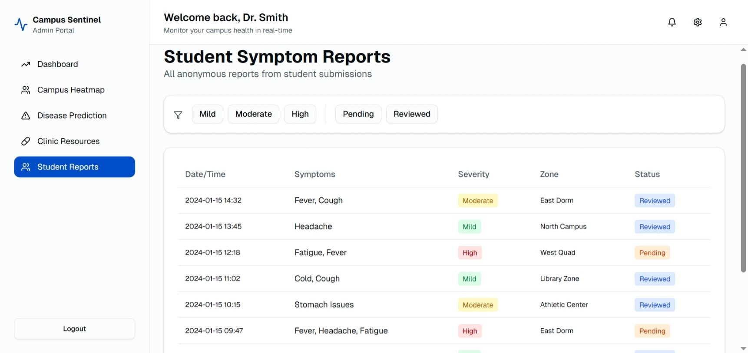Toggle the Mild severity filter

pos(208,114)
